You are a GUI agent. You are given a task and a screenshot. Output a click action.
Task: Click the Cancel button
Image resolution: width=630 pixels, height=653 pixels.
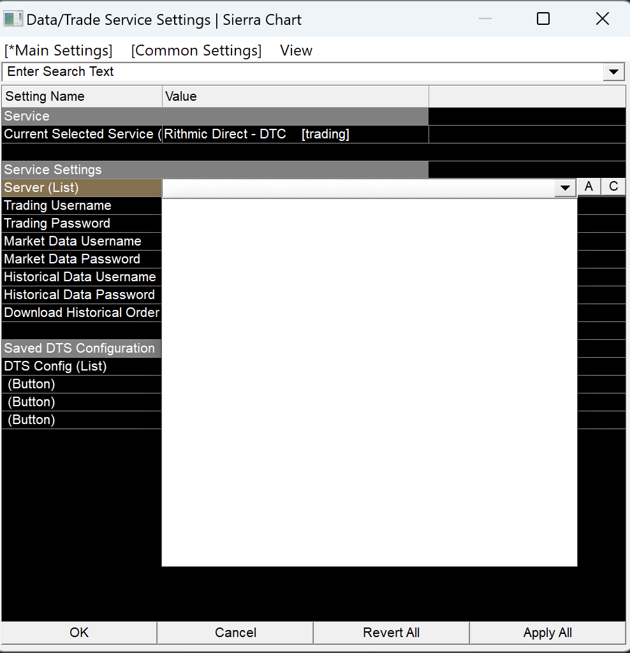pyautogui.click(x=235, y=633)
